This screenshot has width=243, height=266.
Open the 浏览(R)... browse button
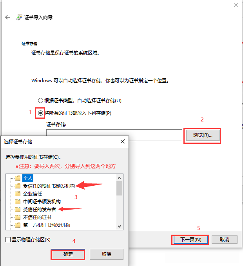(203, 135)
